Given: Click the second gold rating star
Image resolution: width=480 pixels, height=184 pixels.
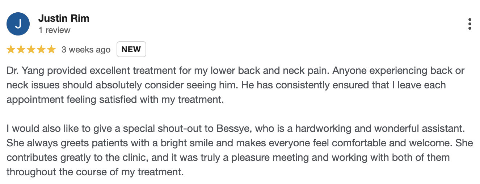Looking at the screenshot, I should 21,50.
